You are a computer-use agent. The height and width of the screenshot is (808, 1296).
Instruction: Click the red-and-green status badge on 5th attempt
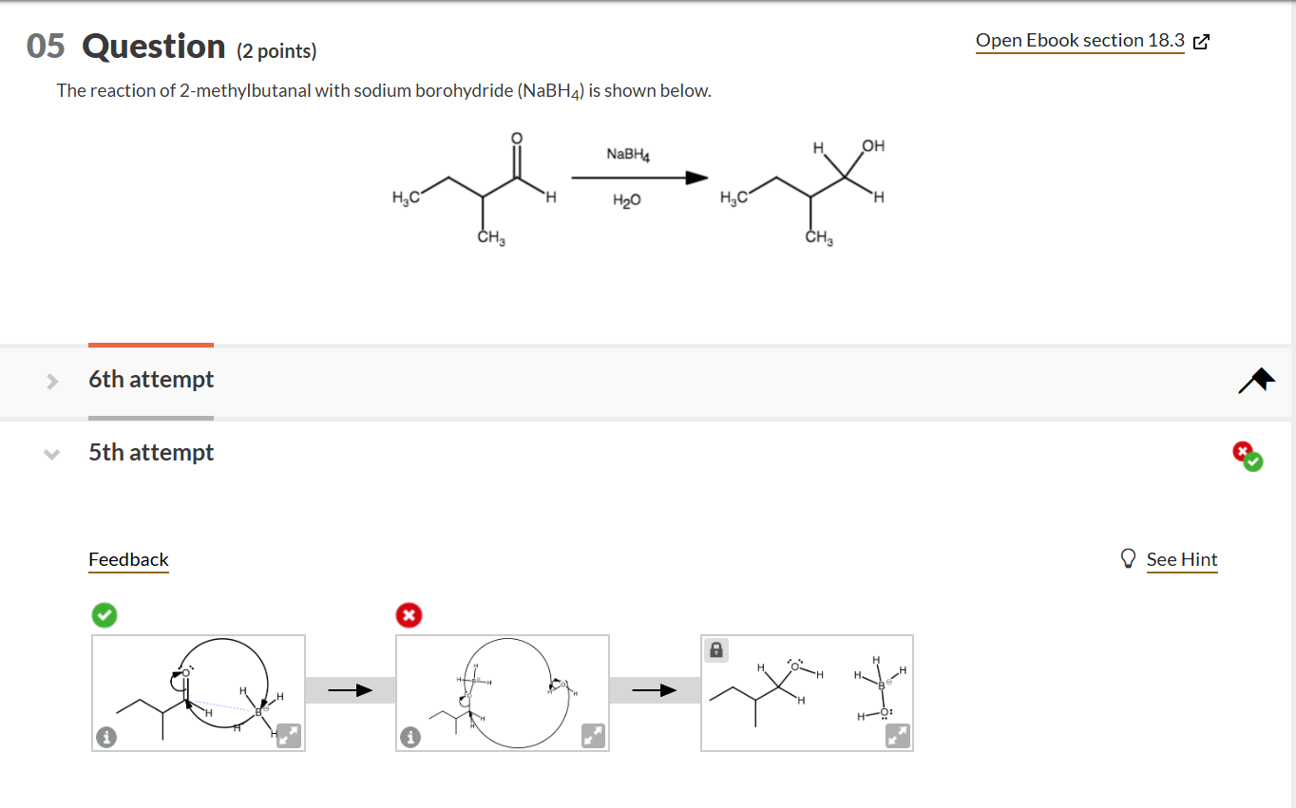(x=1247, y=456)
